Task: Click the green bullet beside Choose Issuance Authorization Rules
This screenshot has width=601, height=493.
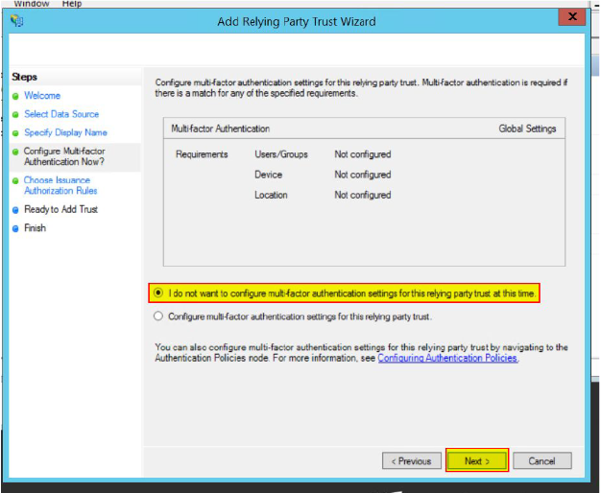Action: pos(15,180)
